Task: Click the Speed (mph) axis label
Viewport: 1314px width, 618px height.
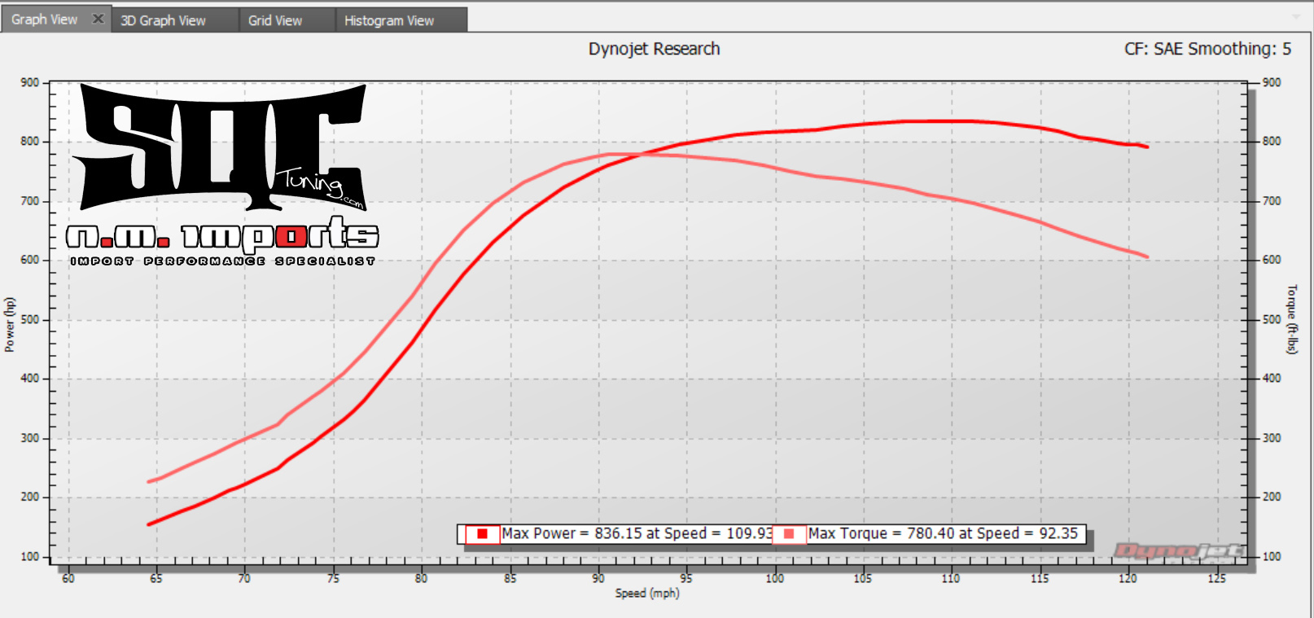Action: coord(647,594)
